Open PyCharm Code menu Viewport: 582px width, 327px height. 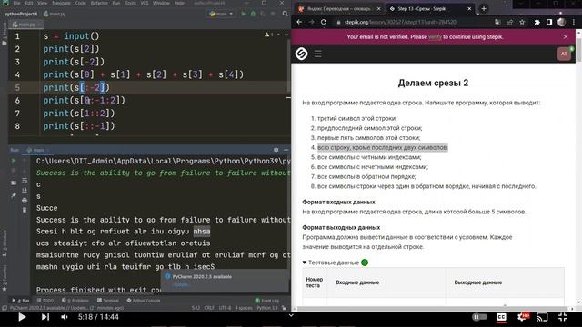click(81, 3)
